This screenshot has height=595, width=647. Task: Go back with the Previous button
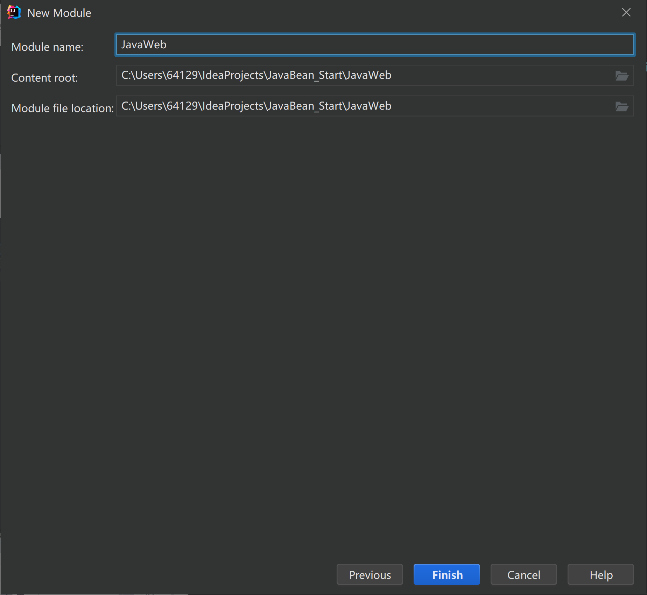(370, 575)
